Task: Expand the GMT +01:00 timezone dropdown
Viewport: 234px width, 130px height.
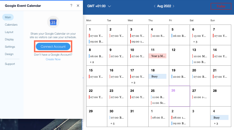Action: coord(99,6)
